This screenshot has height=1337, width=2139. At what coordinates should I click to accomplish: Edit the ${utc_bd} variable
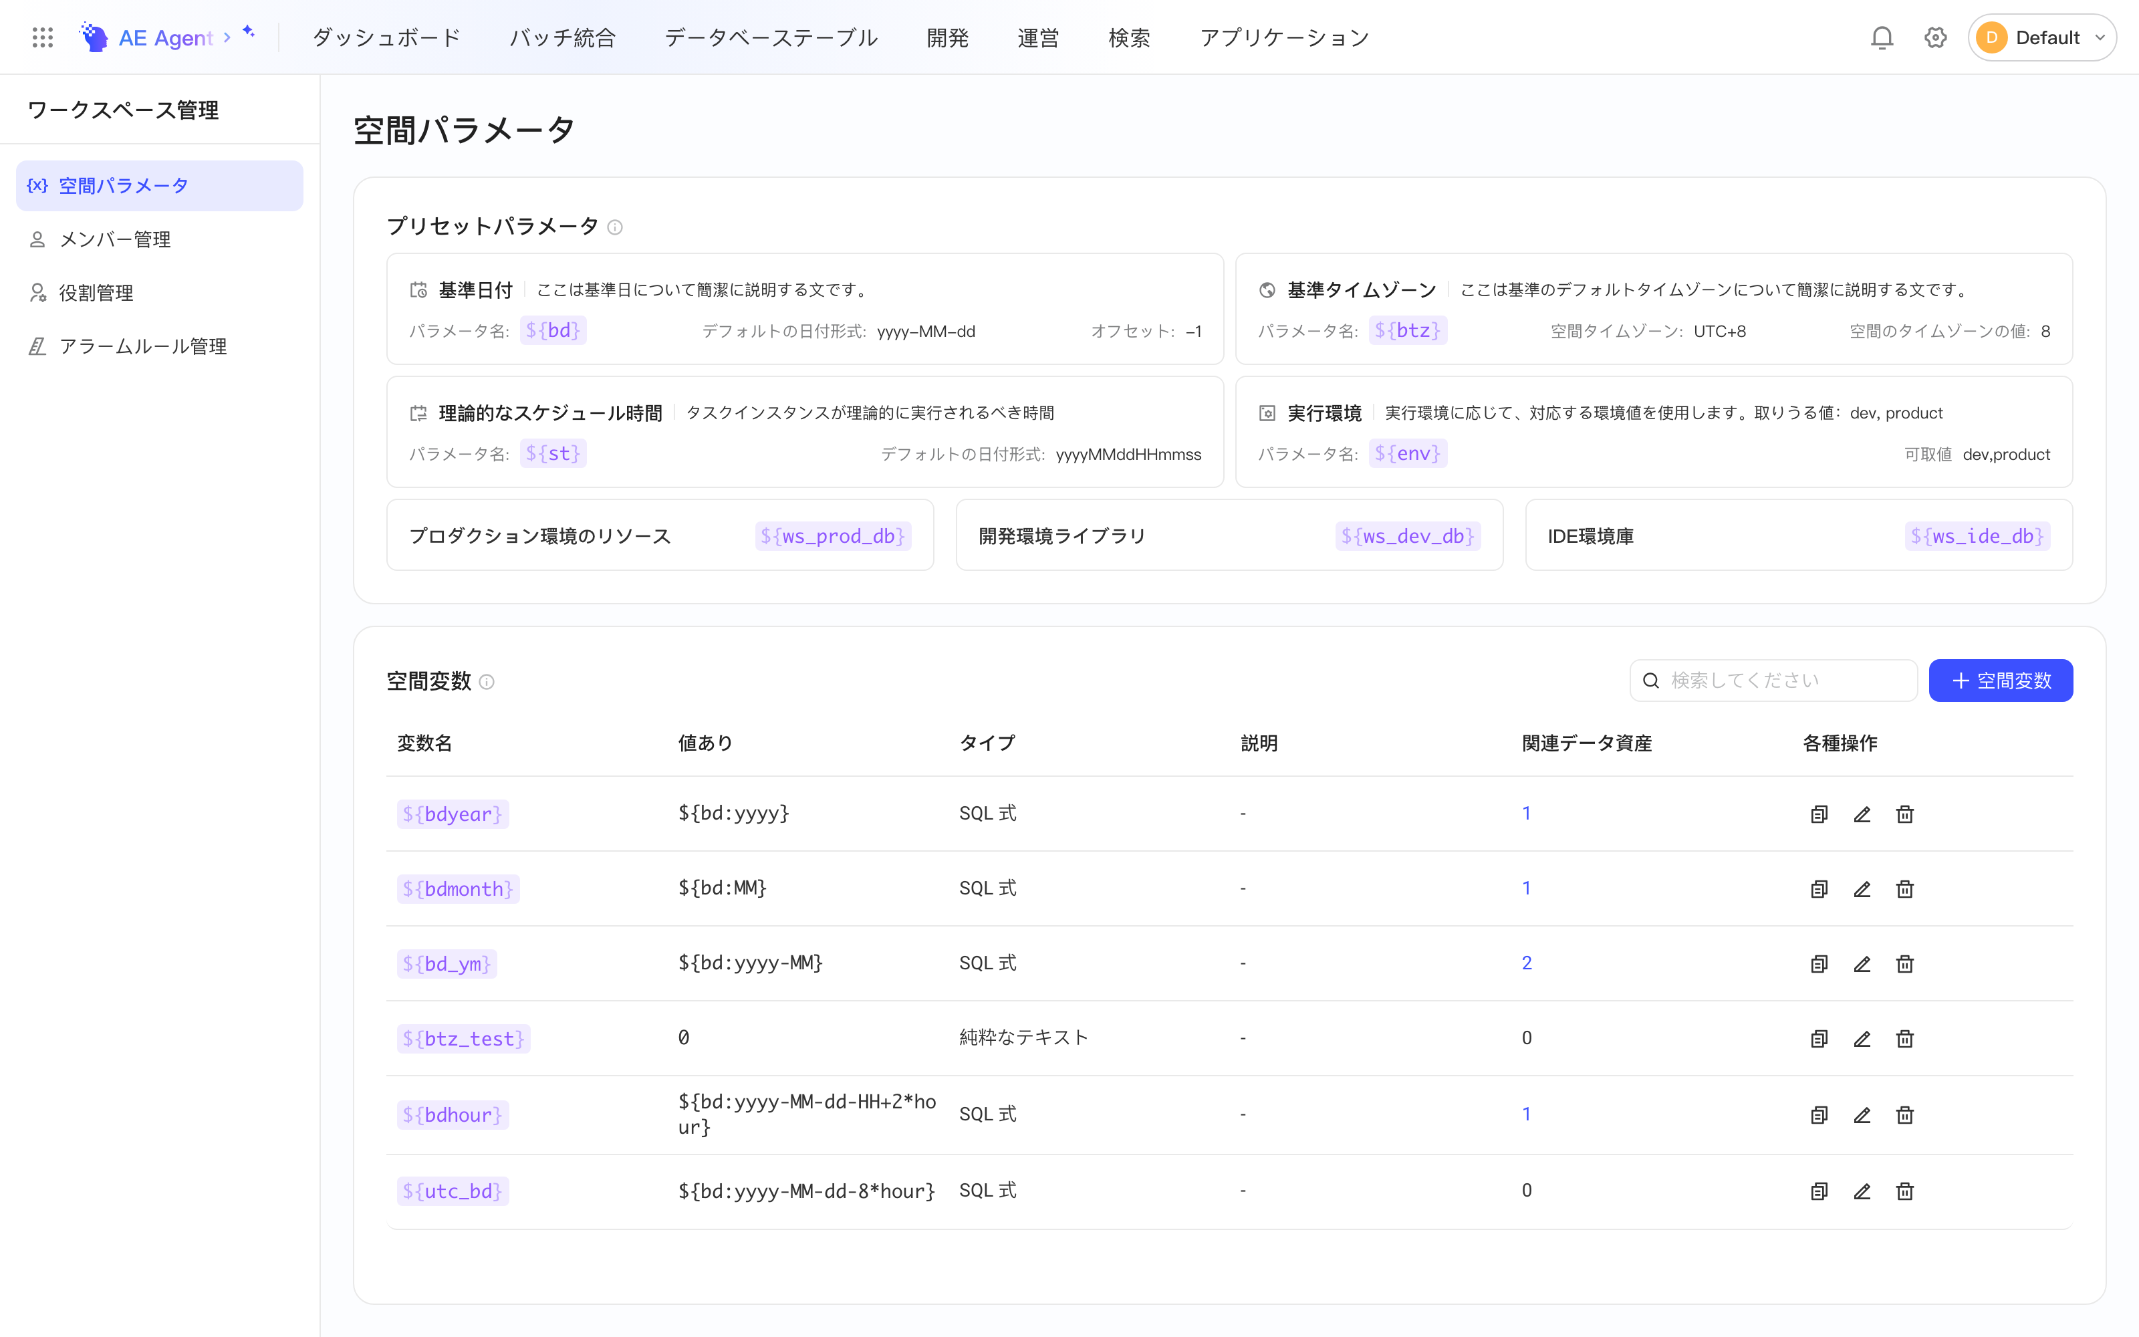pyautogui.click(x=1862, y=1191)
